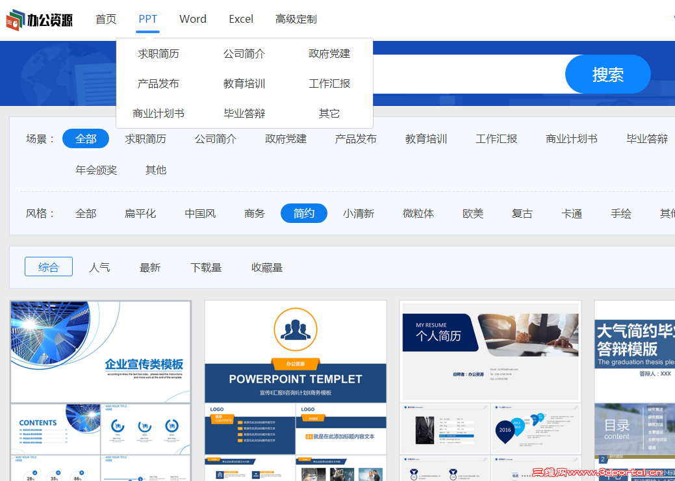Choose 商业计划书 in the PPT dropdown menu
Screen dimensions: 675x481
pyautogui.click(x=159, y=113)
